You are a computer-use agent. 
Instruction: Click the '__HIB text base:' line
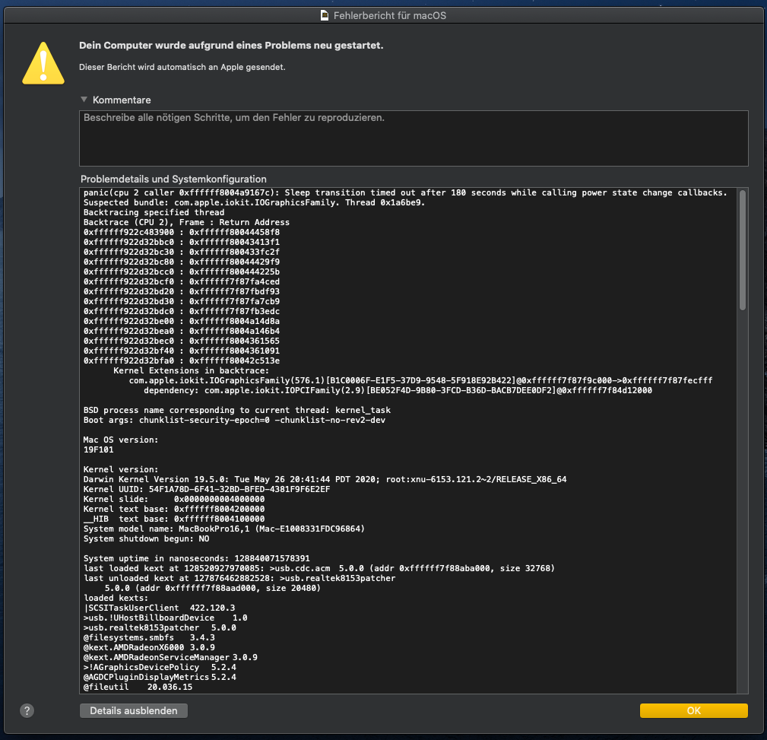(x=173, y=519)
